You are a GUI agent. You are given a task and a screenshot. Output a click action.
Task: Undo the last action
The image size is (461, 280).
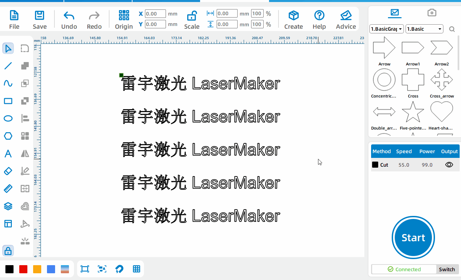pyautogui.click(x=69, y=20)
